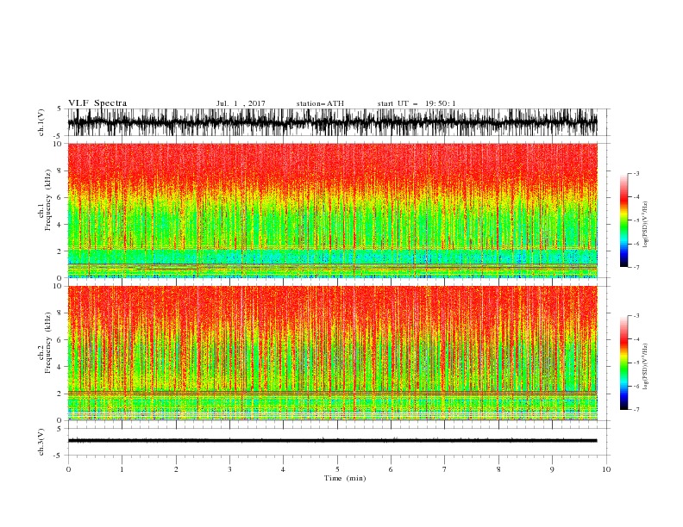The image size is (683, 527).
Task: Click the ch.1 voltage waveform trace
Action: tap(332, 122)
